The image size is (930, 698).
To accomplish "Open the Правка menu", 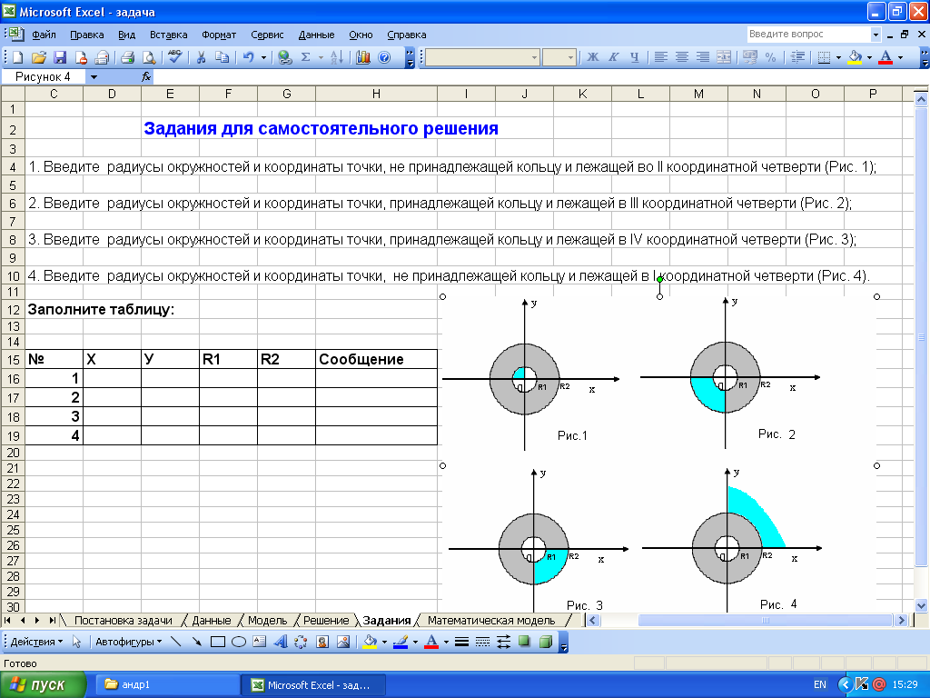I will (x=87, y=35).
